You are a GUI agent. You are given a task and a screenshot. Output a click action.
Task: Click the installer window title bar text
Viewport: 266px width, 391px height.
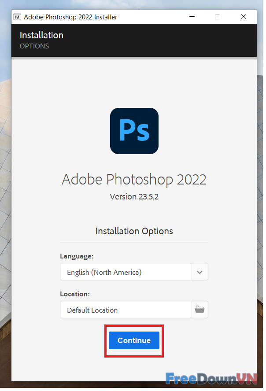pyautogui.click(x=70, y=17)
